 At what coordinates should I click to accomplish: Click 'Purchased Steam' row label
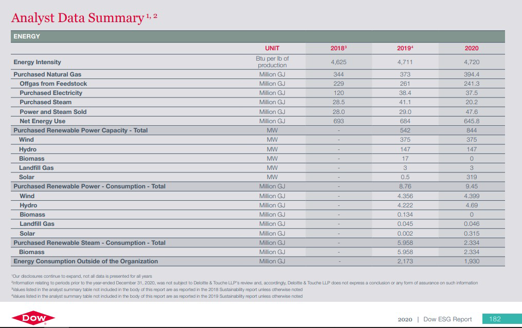pos(45,102)
